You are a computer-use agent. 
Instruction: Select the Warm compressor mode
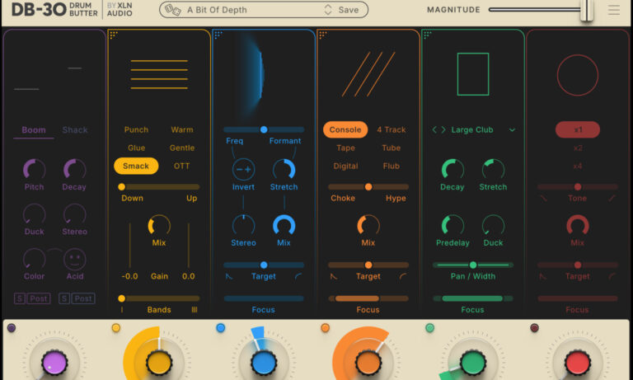[182, 129]
